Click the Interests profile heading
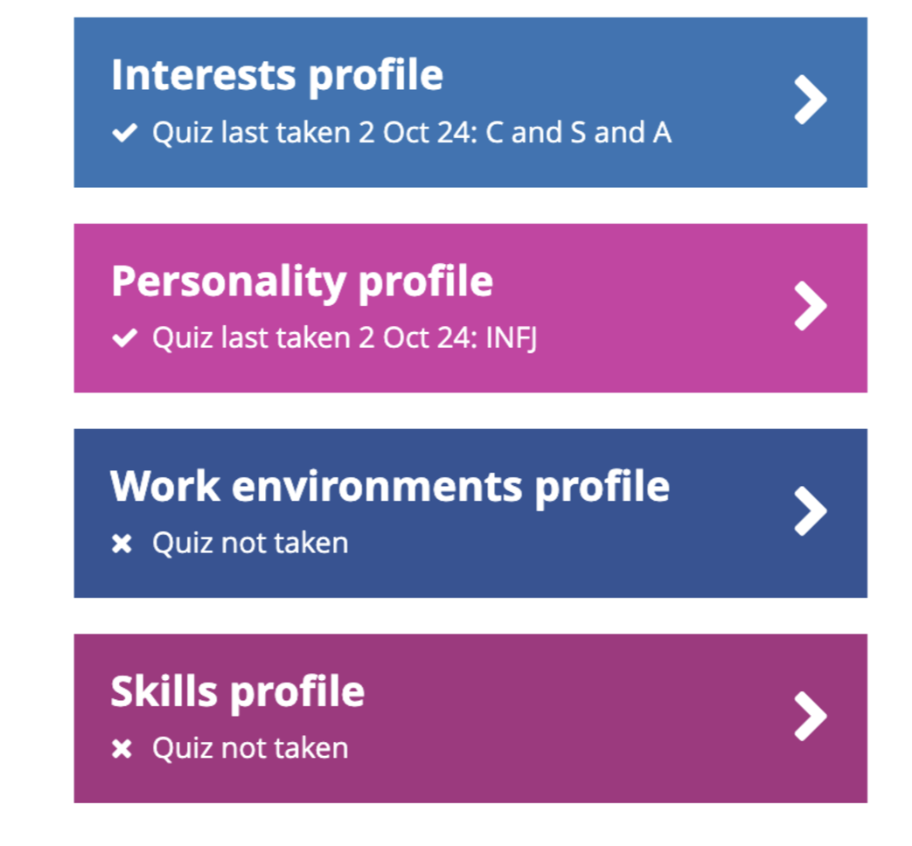 pyautogui.click(x=276, y=74)
